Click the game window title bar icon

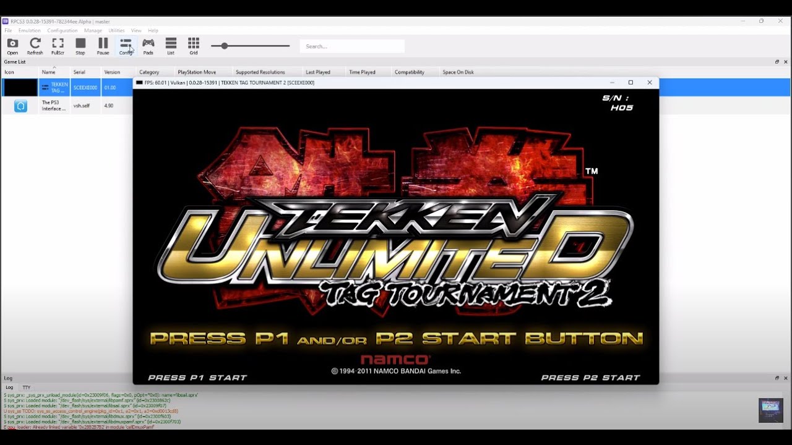tap(139, 83)
